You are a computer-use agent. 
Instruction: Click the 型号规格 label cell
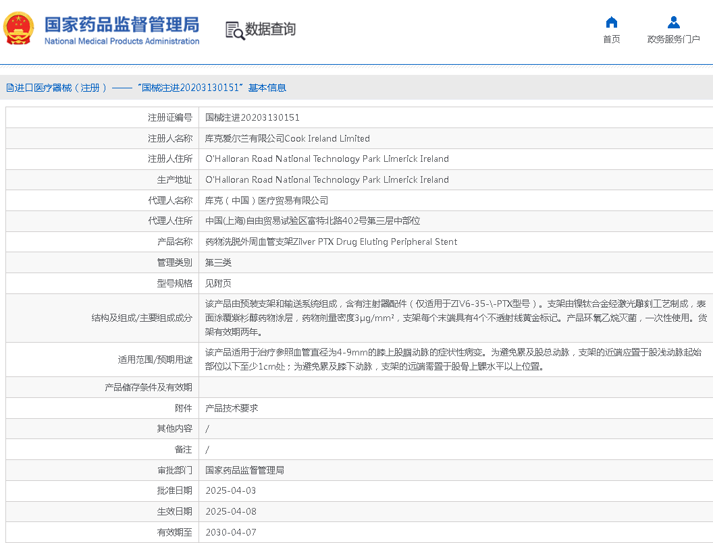pos(103,283)
